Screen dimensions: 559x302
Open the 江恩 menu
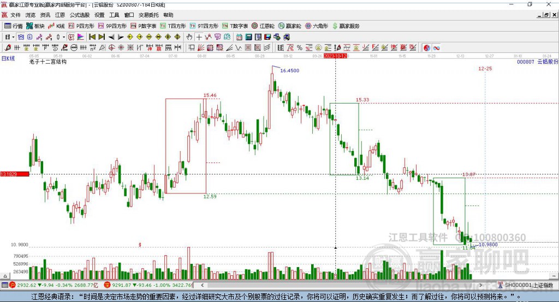[x=60, y=15]
